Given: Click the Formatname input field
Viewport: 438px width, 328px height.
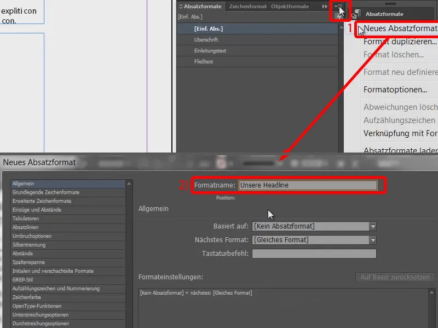Looking at the screenshot, I should pyautogui.click(x=308, y=185).
